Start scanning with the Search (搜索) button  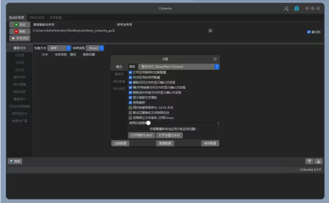[15, 161]
